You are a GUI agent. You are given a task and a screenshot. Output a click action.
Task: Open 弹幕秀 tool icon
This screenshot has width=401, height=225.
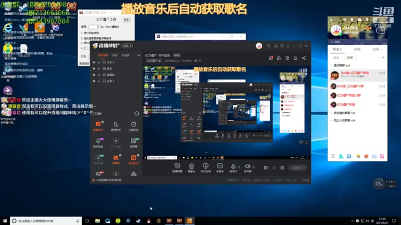[116, 159]
